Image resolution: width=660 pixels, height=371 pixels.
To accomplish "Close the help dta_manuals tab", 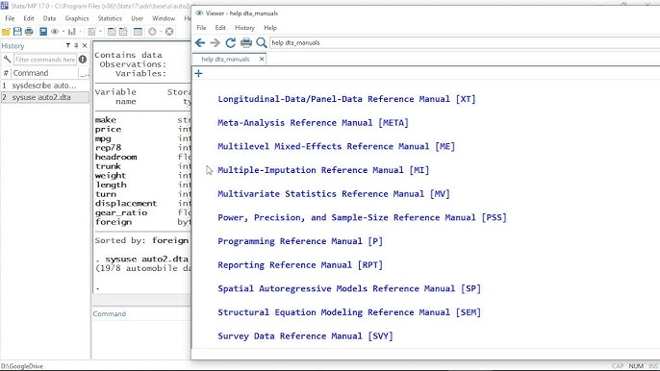I will (x=262, y=60).
